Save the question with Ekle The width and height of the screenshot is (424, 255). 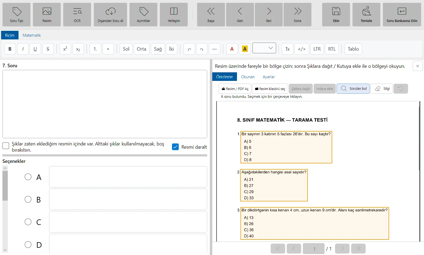(336, 15)
